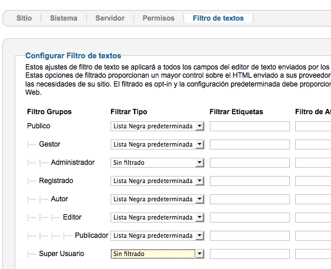Focus the Publico Filtrar Etiquetas field
Screen dimensions: 331x269
tap(250, 126)
